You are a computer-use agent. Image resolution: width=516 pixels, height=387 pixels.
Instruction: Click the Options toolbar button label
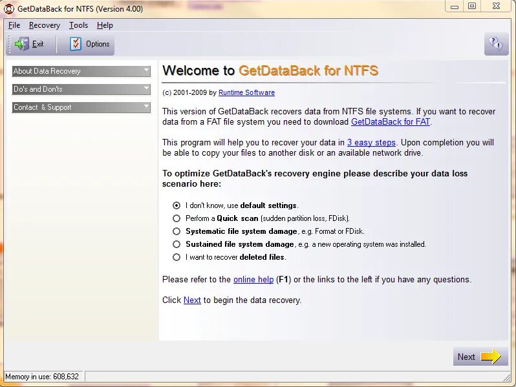point(98,44)
